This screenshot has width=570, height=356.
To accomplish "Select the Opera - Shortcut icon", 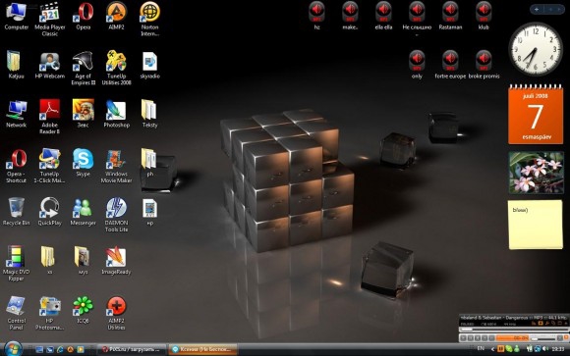I will pos(16,166).
